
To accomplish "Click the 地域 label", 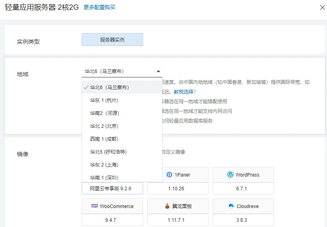I will (23, 74).
